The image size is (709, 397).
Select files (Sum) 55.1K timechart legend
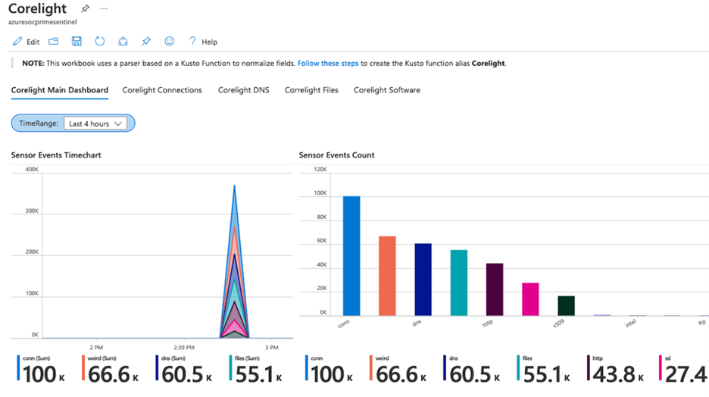pos(256,369)
